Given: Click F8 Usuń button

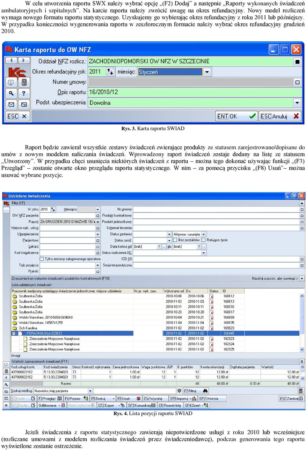Looking at the screenshot, I should click(x=129, y=398).
